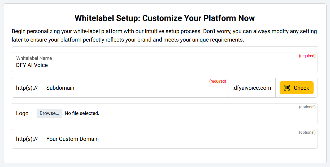Click the http(s):// prefix beside Subdomain
Image resolution: width=330 pixels, height=167 pixels.
[x=26, y=88]
